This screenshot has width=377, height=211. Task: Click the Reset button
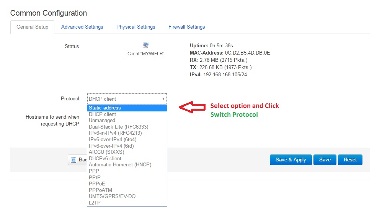coord(350,160)
